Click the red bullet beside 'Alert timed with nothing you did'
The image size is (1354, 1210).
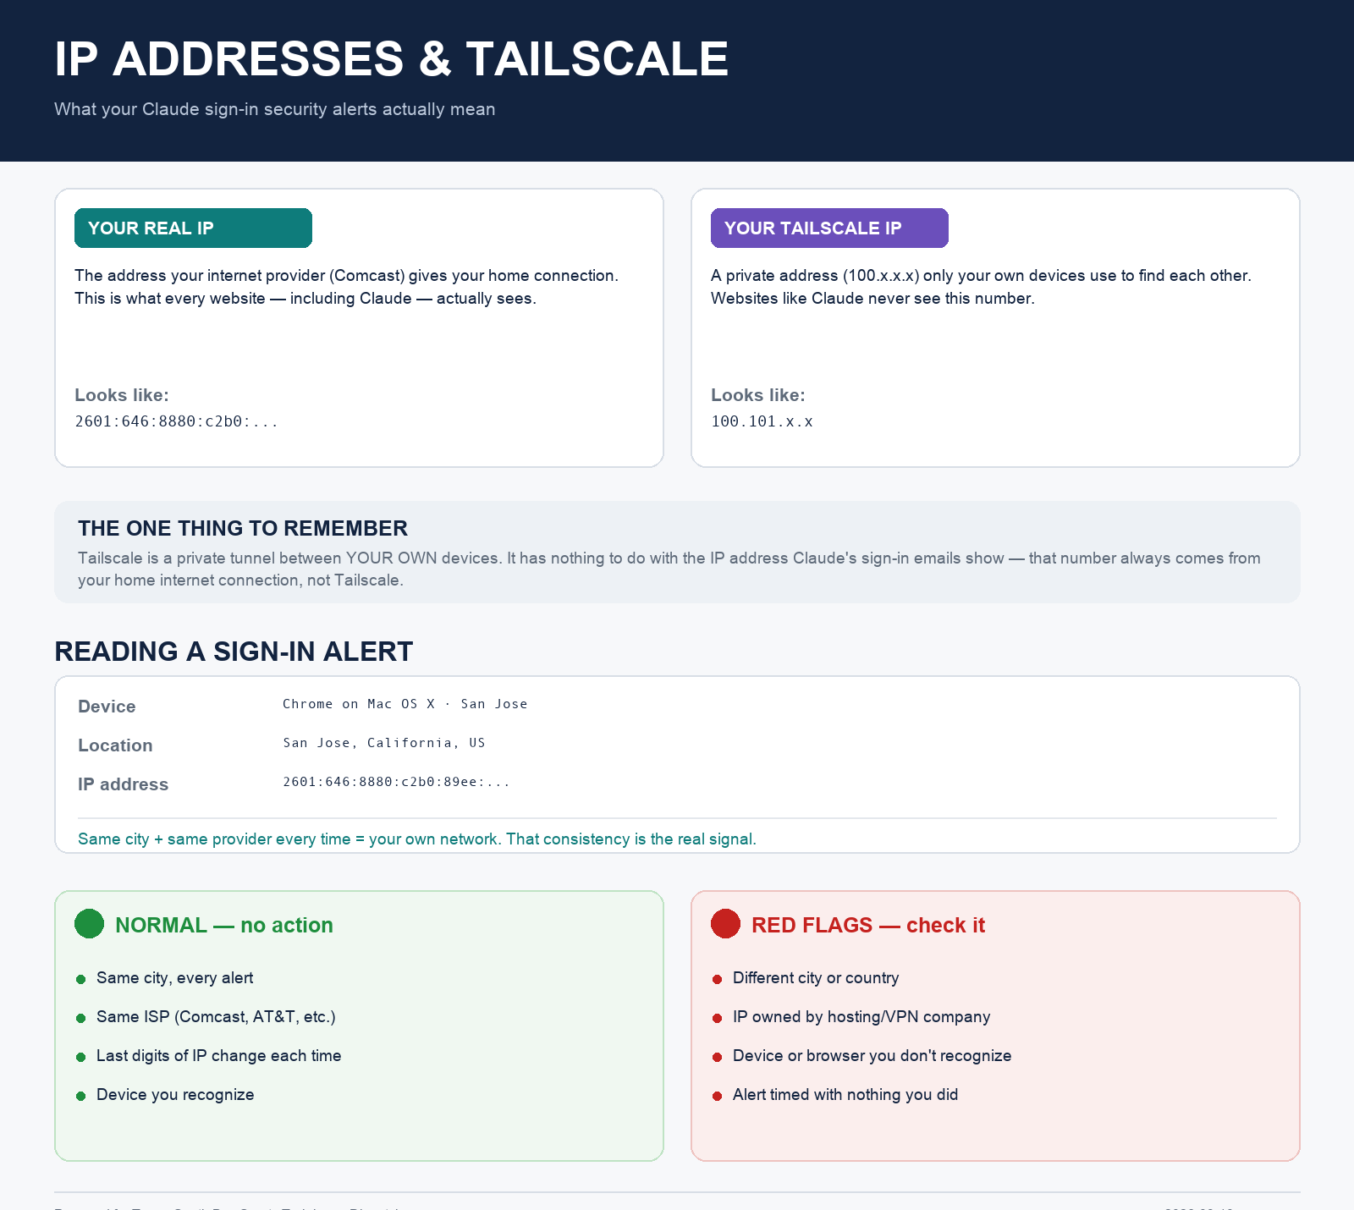click(718, 1096)
